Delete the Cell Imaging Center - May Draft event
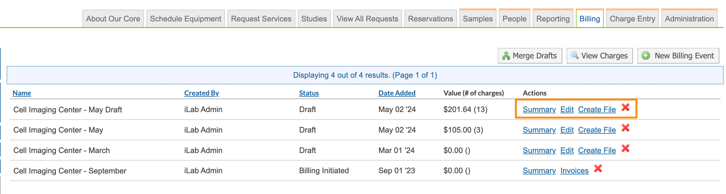 click(625, 108)
